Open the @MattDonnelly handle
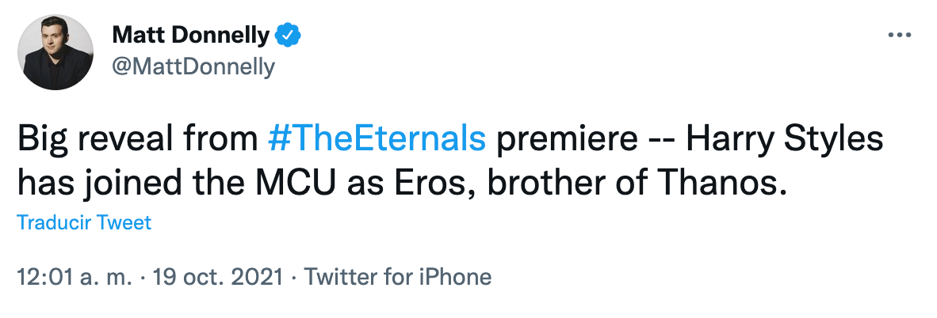Viewport: 937px width, 318px height. (193, 67)
